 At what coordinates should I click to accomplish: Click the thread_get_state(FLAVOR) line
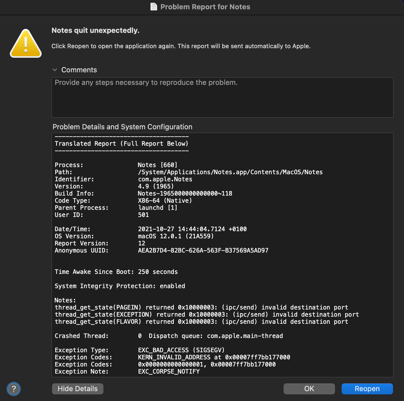[201, 322]
